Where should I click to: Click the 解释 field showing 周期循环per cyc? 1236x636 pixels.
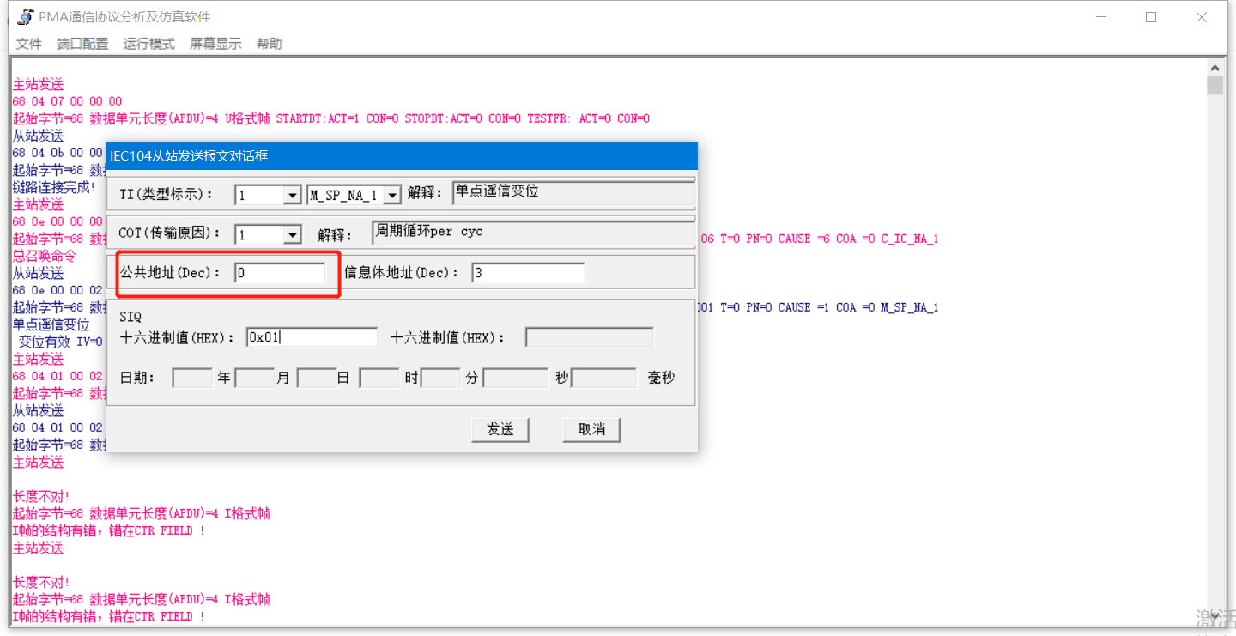[x=534, y=233]
